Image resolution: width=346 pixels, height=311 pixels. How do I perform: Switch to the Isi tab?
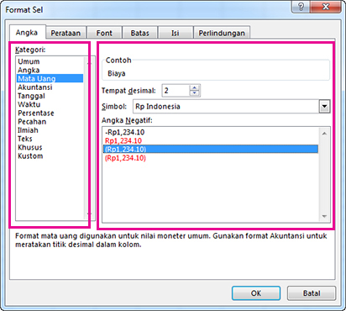point(176,33)
